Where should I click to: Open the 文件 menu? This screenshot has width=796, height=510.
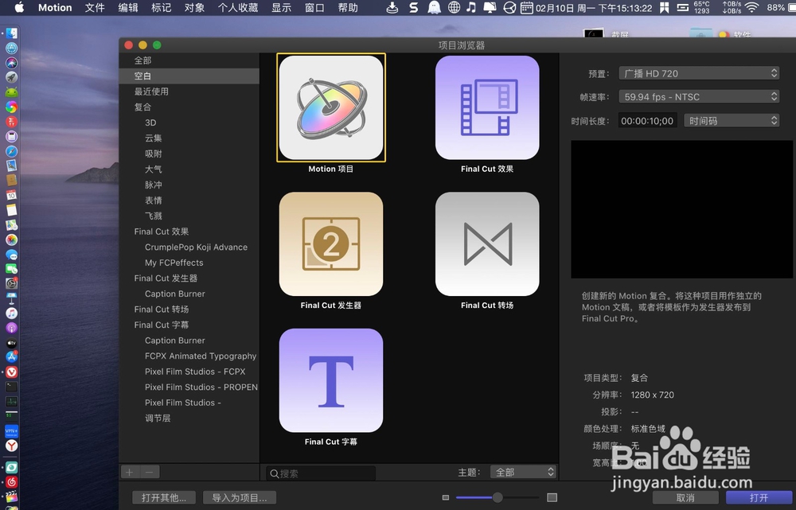tap(95, 8)
